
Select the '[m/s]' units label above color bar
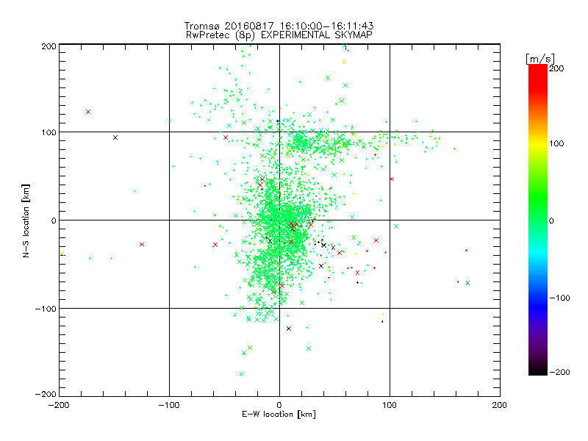click(x=539, y=59)
